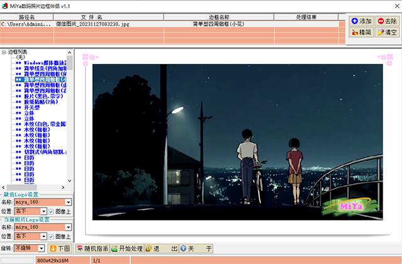Toggle 图像上 under 缺省Logo设置
This screenshot has height=264, width=402.
[51, 211]
